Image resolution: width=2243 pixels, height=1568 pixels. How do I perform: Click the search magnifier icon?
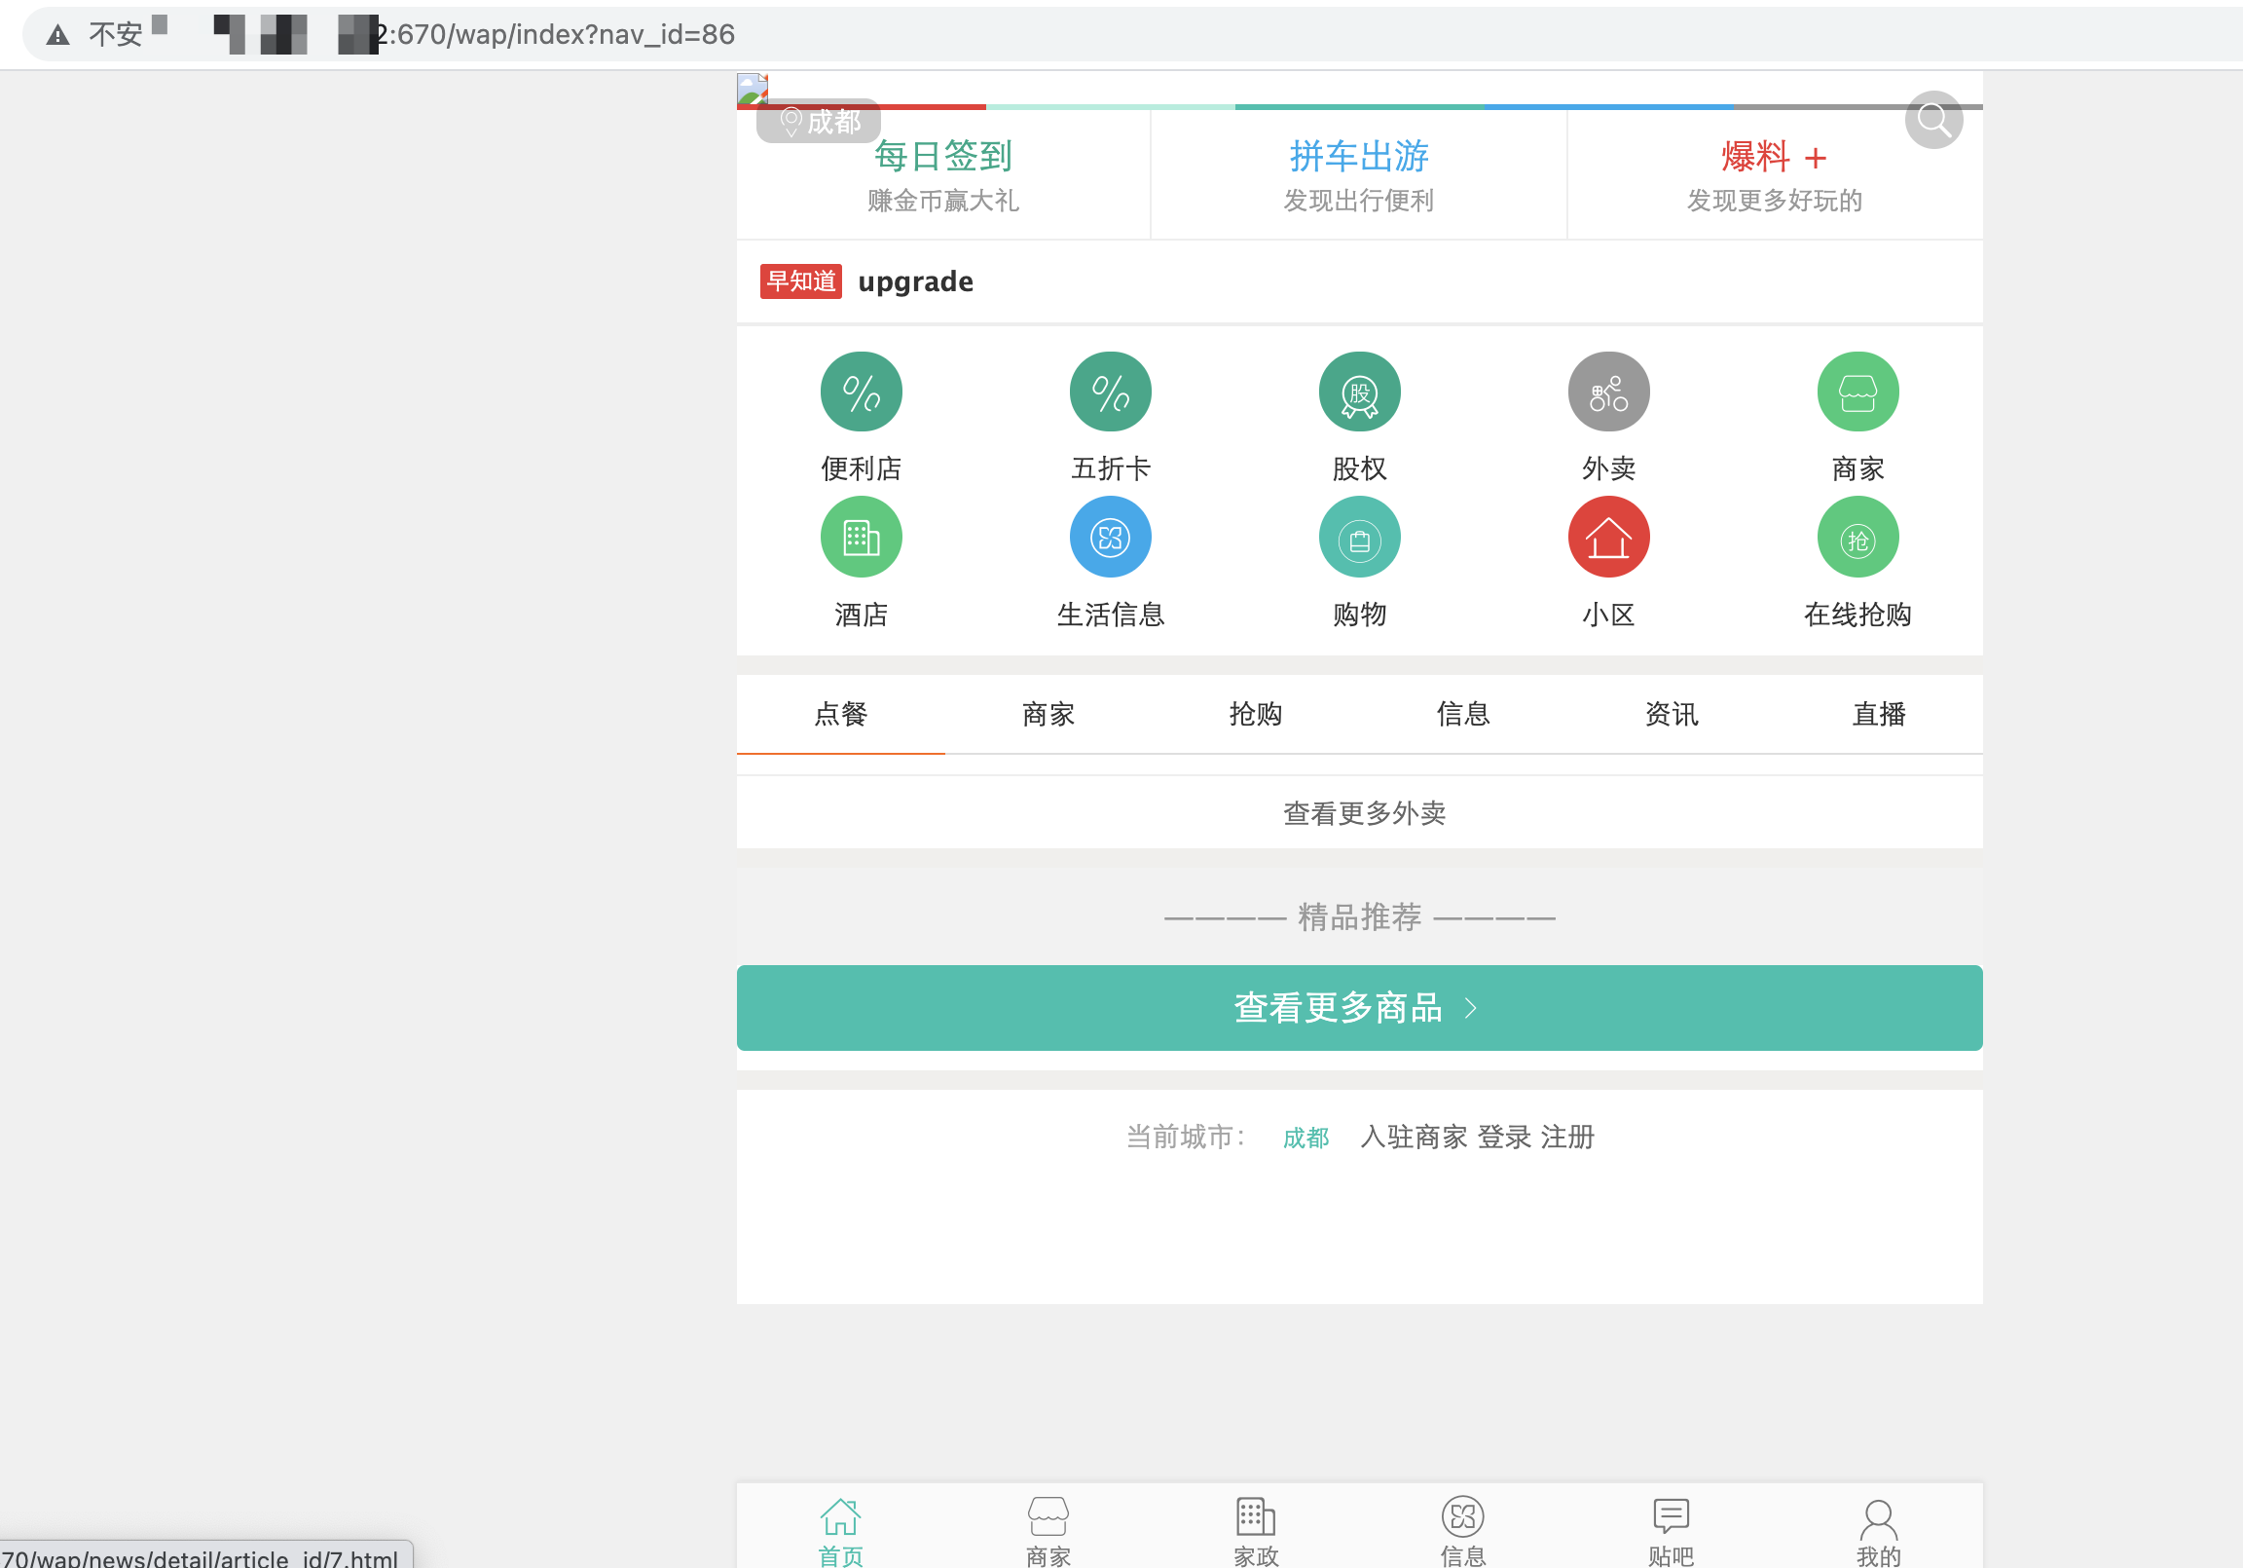[x=1932, y=120]
